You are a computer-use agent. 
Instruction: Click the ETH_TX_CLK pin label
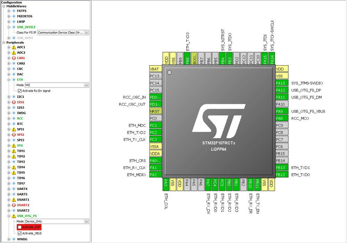point(134,140)
